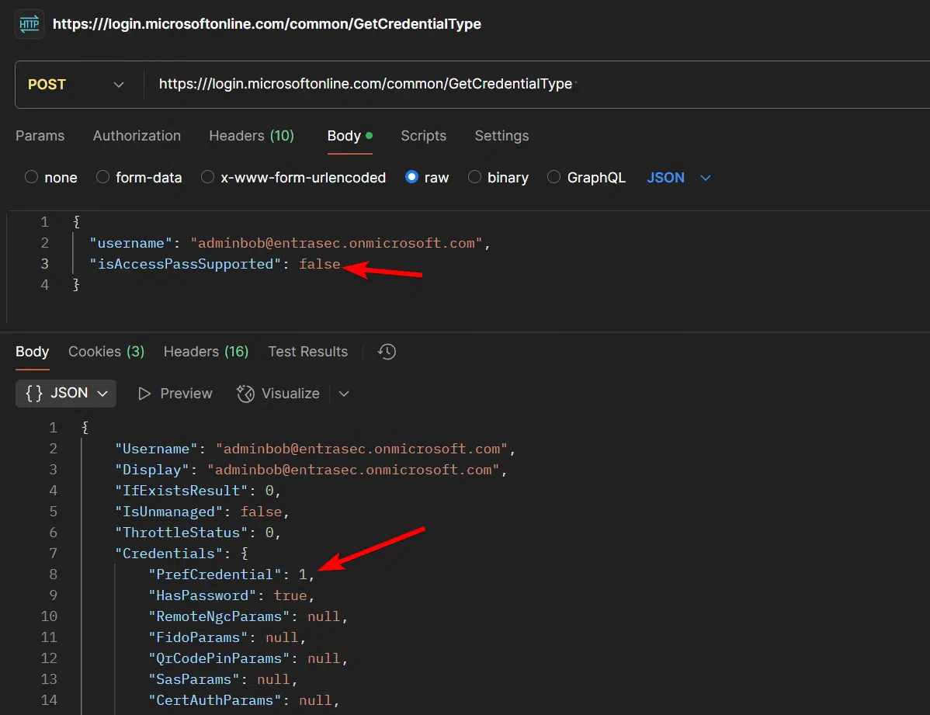This screenshot has width=930, height=715.
Task: Click the "Credentials" key in response
Action: [168, 554]
